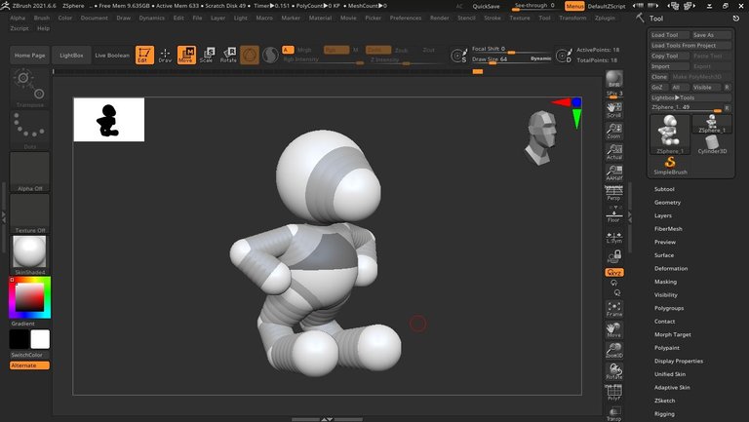Open the Alpha menu

click(x=18, y=18)
